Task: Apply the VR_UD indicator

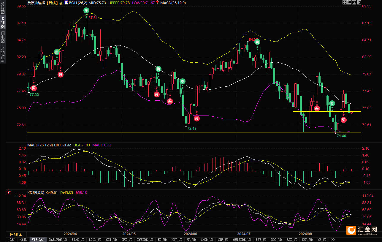Action: pyautogui.click(x=322, y=240)
